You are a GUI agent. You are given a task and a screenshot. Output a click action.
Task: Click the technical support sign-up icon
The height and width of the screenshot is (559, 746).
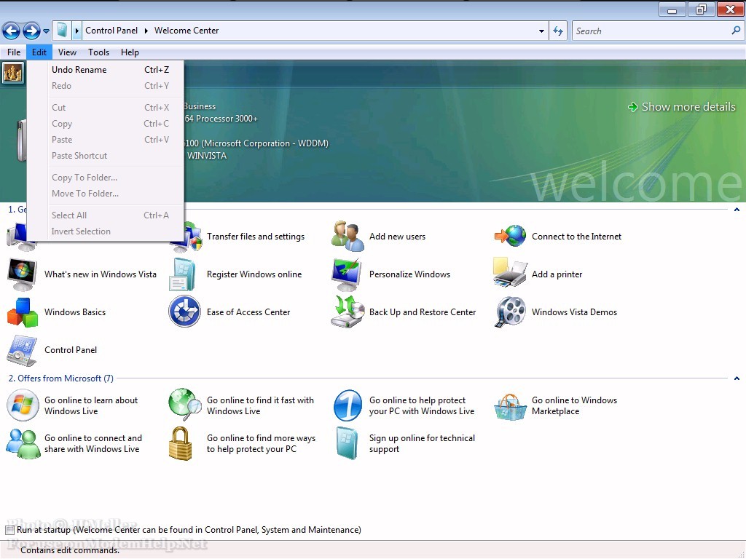(x=347, y=443)
